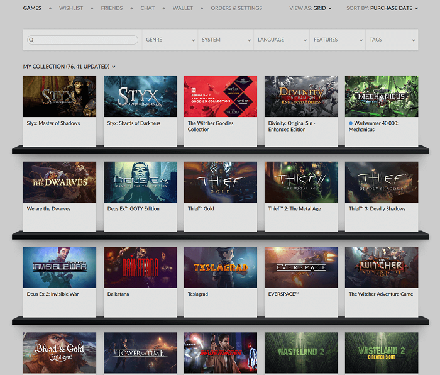Change the View As Grid option
Image resolution: width=440 pixels, height=375 pixels.
[x=311, y=8]
